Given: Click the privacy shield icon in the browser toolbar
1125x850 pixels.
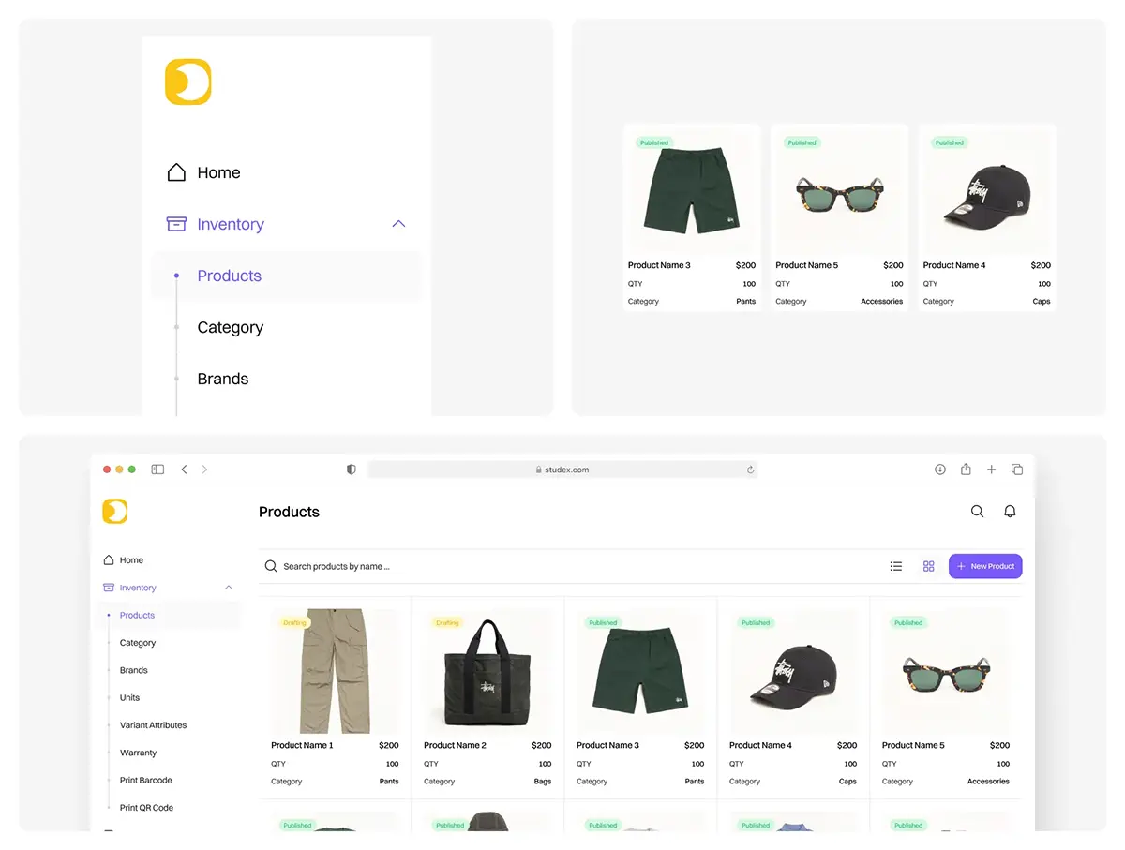Looking at the screenshot, I should (352, 470).
